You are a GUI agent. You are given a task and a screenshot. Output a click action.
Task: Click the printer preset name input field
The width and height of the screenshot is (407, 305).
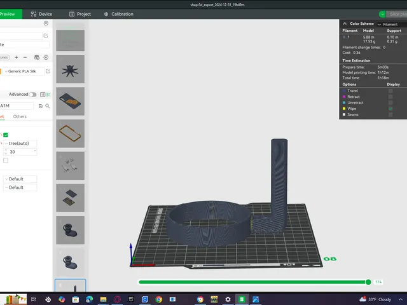(x=21, y=36)
